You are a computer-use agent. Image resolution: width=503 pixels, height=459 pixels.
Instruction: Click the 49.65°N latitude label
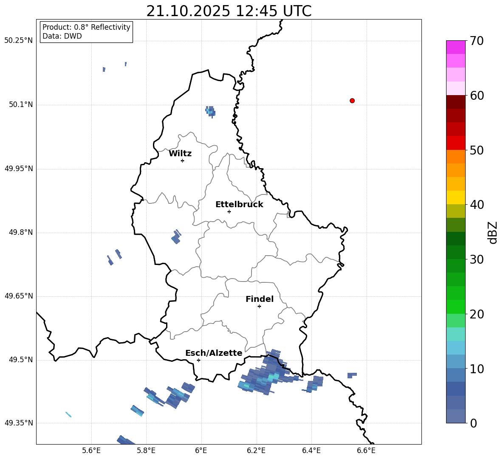pos(18,296)
